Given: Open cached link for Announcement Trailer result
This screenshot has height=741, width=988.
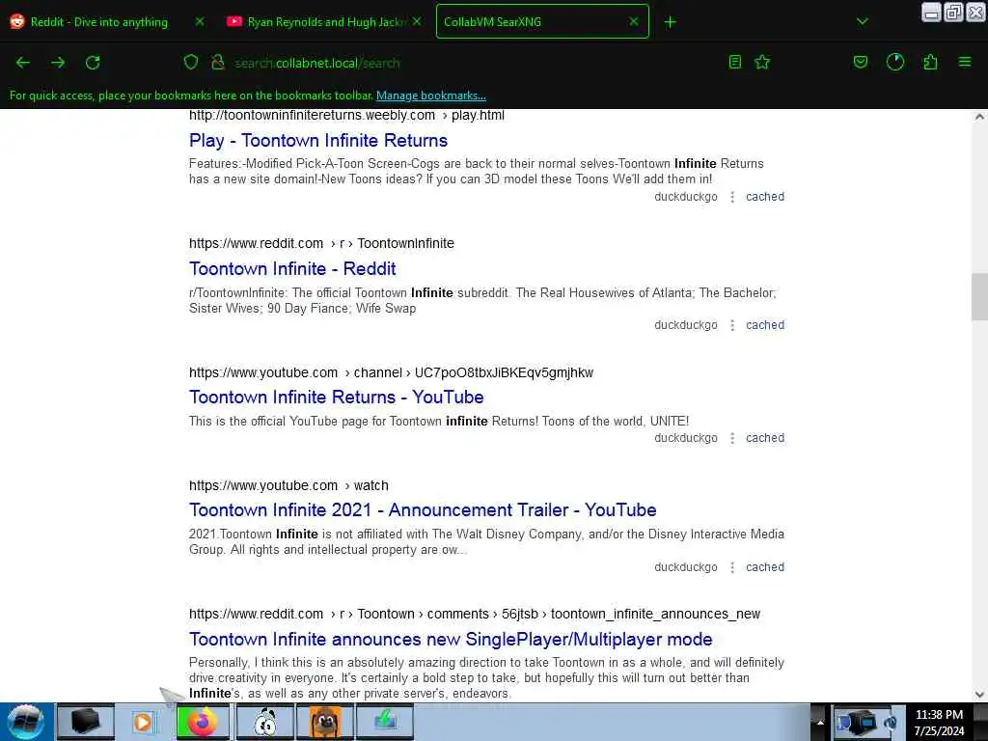Looking at the screenshot, I should click(x=765, y=567).
